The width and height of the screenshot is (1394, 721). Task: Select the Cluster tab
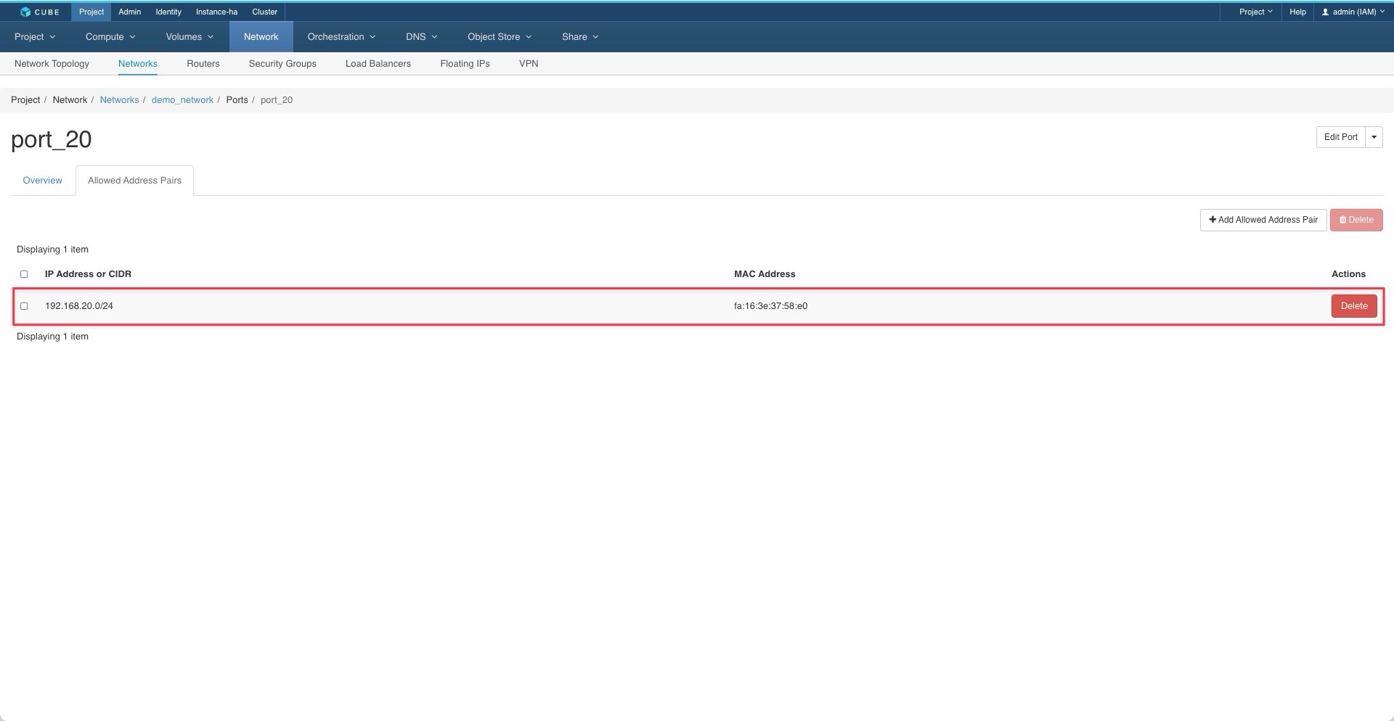(264, 12)
